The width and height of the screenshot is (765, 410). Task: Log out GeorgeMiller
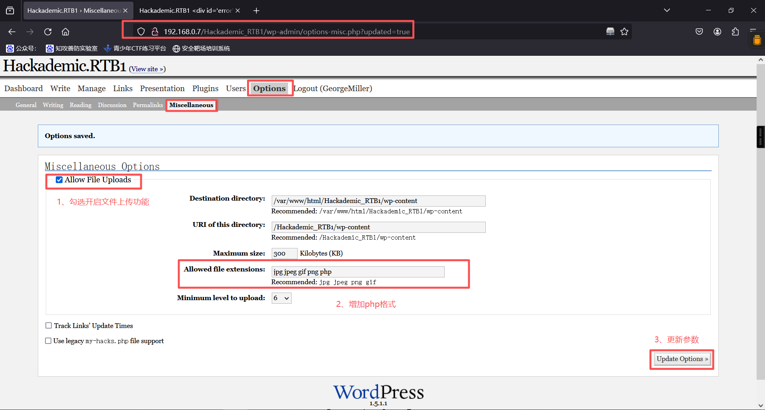click(333, 88)
